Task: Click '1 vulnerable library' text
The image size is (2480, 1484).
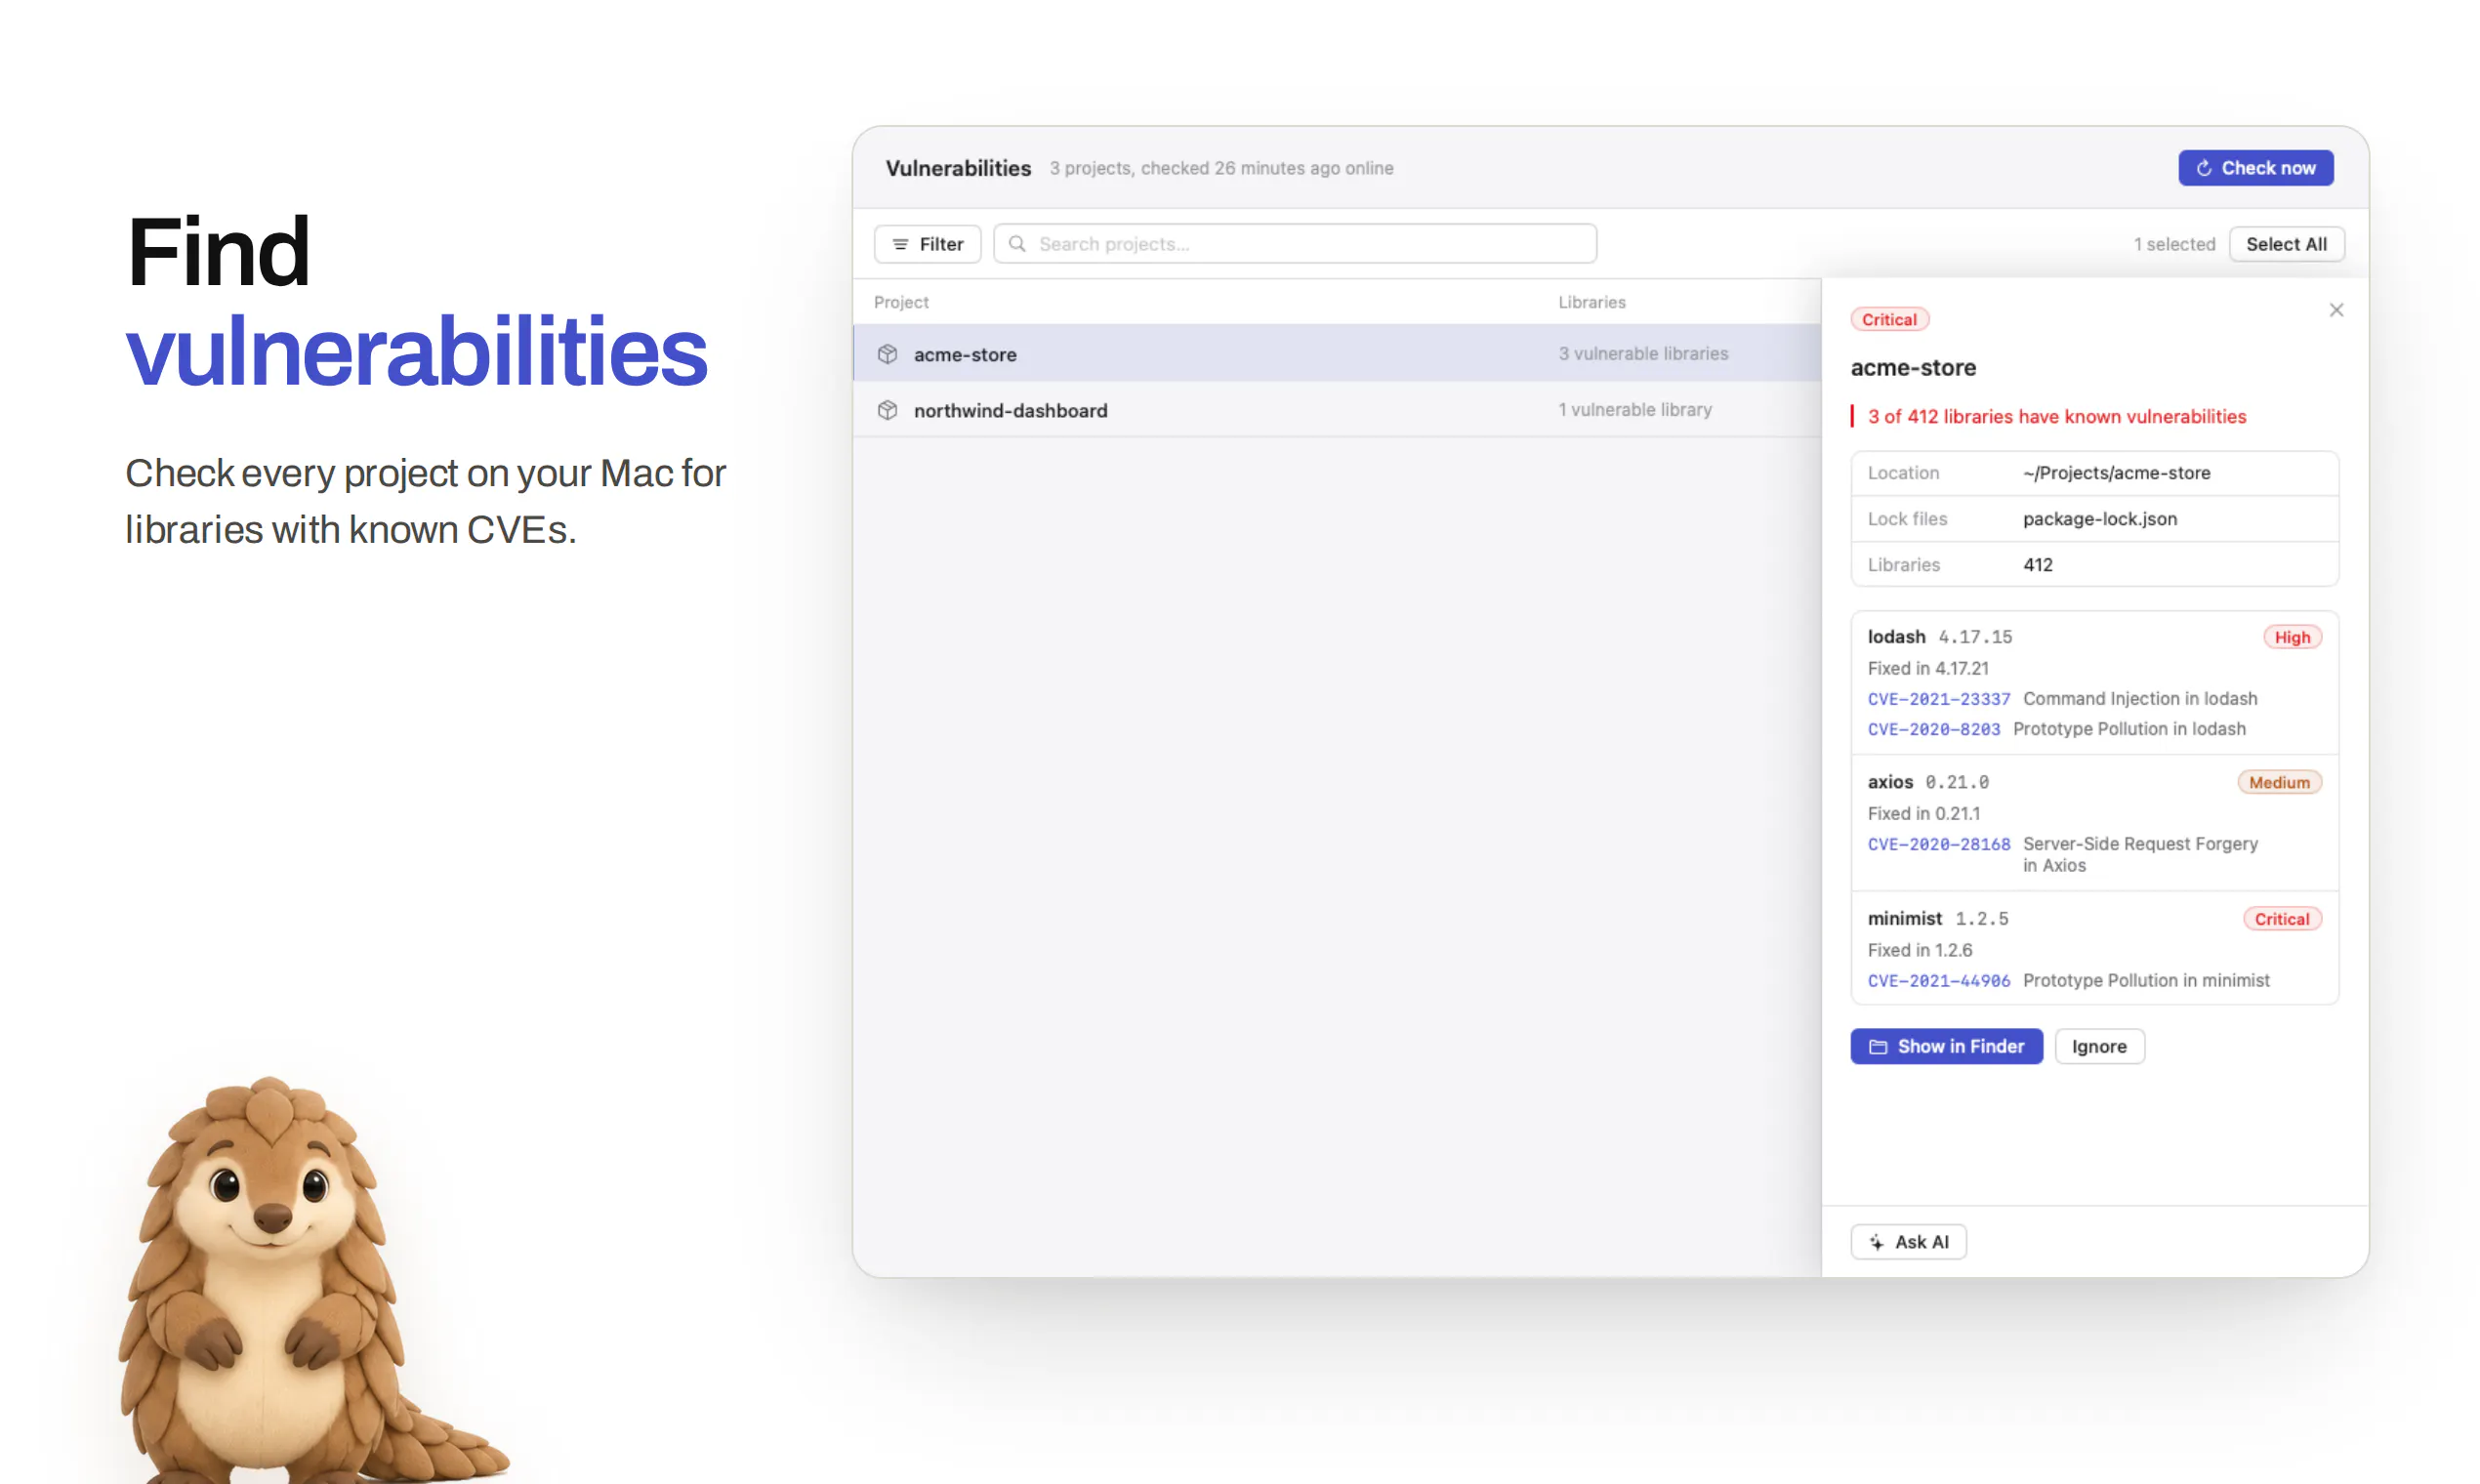Action: click(x=1635, y=409)
